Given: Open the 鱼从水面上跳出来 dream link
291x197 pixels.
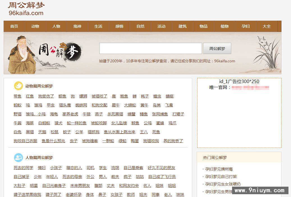Looking at the screenshot, I should pyautogui.click(x=120, y=132).
